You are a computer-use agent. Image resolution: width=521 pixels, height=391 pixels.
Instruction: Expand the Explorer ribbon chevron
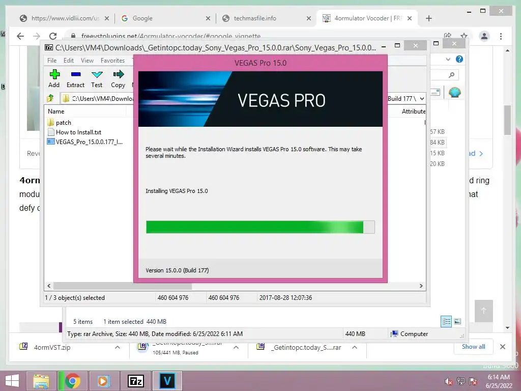coord(448,59)
